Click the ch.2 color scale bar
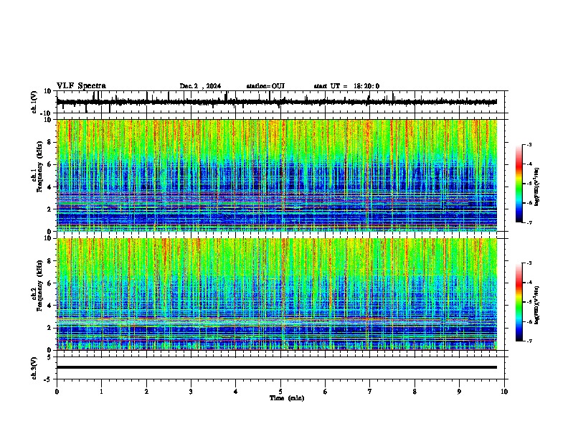The height and width of the screenshot is (439, 568). click(x=519, y=302)
